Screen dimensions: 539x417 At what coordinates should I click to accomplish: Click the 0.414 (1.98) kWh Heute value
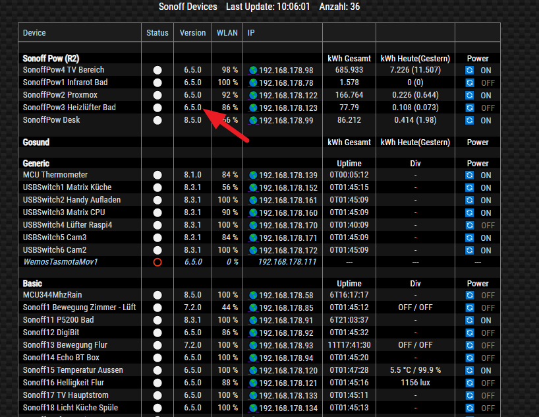click(415, 120)
